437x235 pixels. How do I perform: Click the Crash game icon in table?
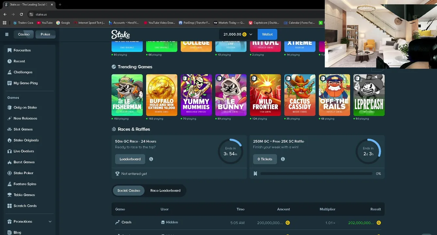click(117, 222)
